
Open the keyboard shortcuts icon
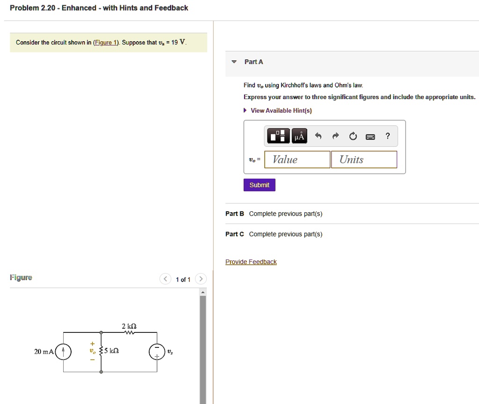tap(370, 136)
